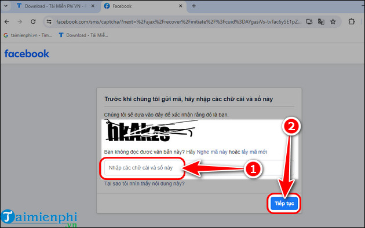Open taimienphi.vn Google search bookmark

[28, 35]
